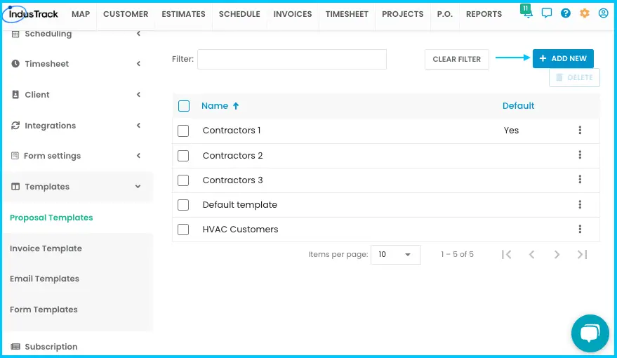Click the Templates icon in the sidebar
Image resolution: width=617 pixels, height=358 pixels.
click(15, 187)
